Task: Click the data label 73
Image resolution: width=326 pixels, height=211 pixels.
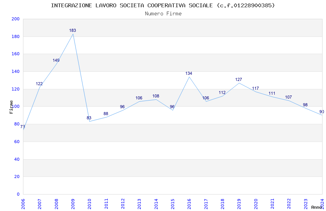Action: (x=23, y=127)
